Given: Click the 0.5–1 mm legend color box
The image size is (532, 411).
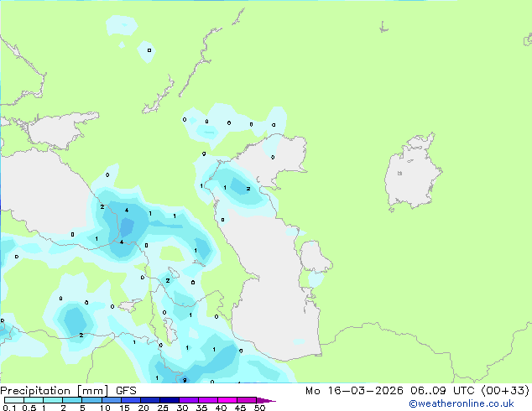Looking at the screenshot, I should pos(34,400).
